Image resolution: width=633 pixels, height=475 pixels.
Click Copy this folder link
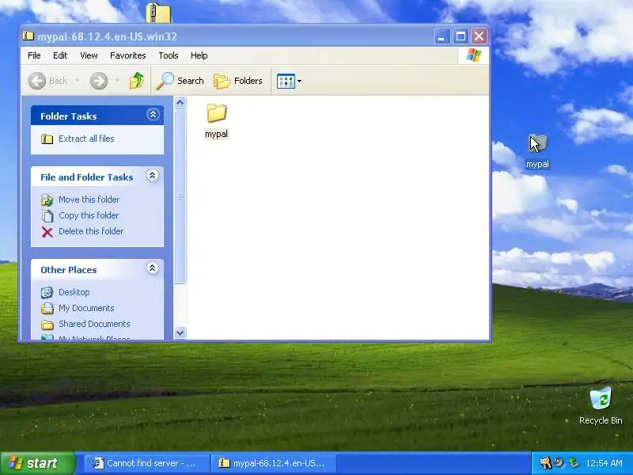pos(89,215)
